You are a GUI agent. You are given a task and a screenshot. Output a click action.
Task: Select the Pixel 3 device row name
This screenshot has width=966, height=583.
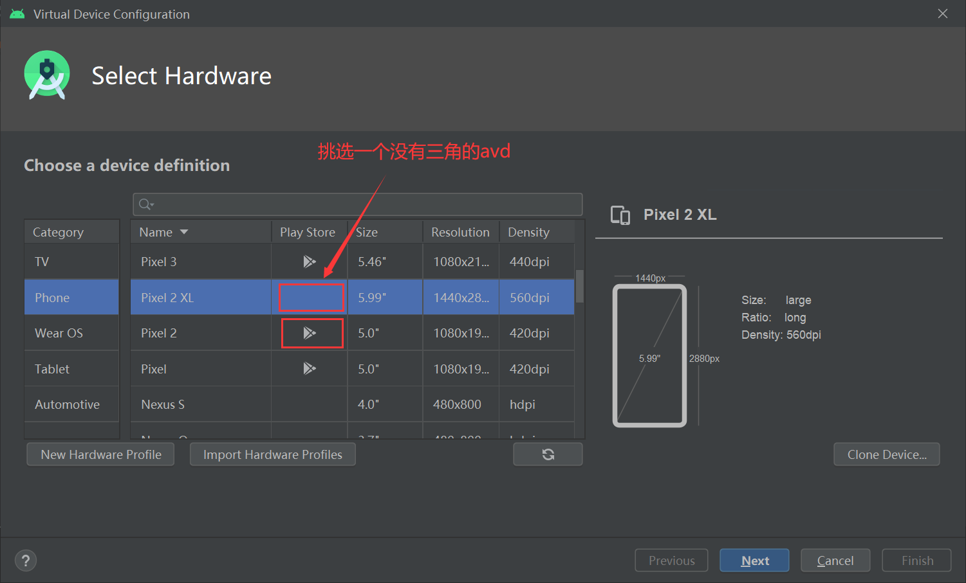click(x=159, y=262)
